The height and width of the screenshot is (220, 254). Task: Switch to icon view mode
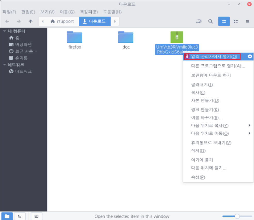click(224, 21)
